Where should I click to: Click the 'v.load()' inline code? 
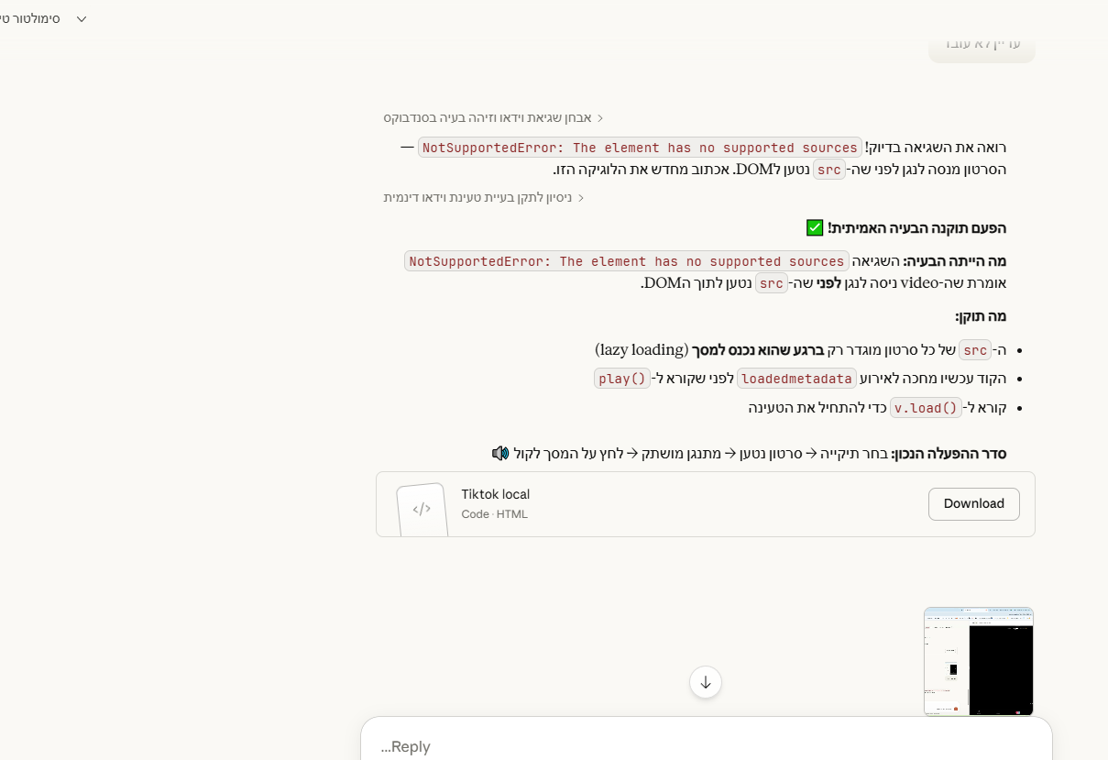point(926,408)
